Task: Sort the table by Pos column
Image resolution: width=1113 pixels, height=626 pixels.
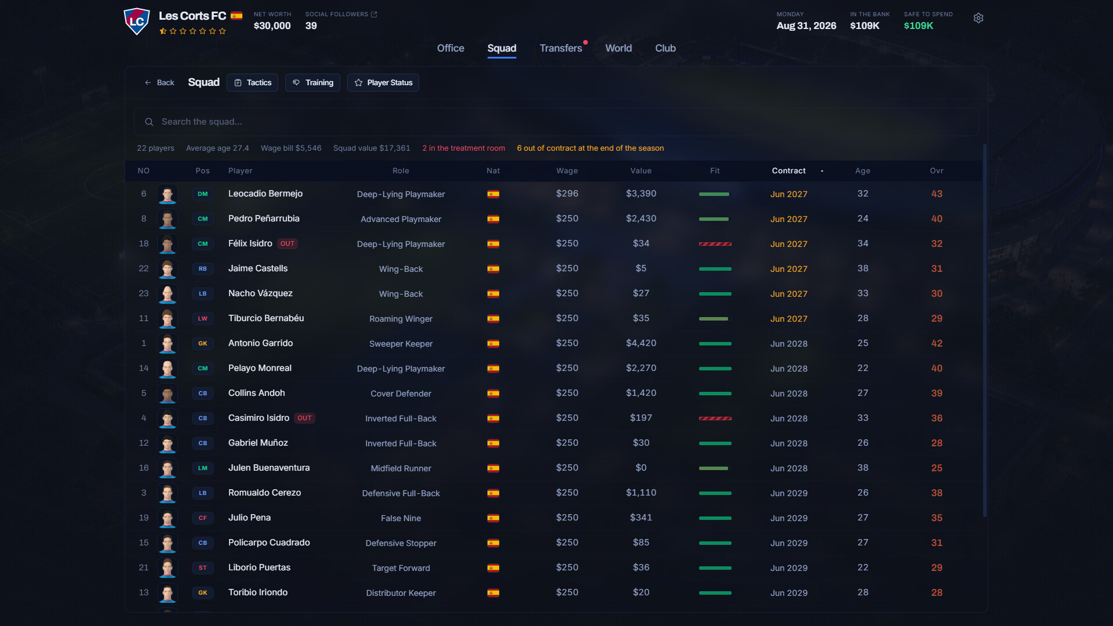Action: point(202,171)
